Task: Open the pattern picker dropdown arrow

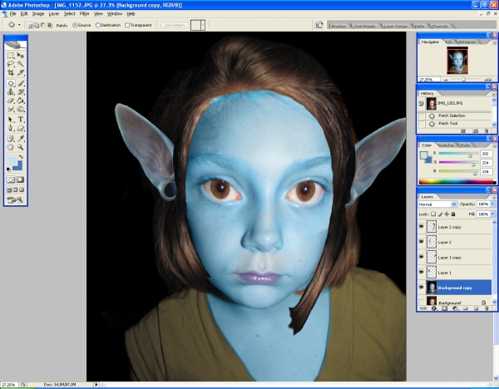Action: click(203, 25)
